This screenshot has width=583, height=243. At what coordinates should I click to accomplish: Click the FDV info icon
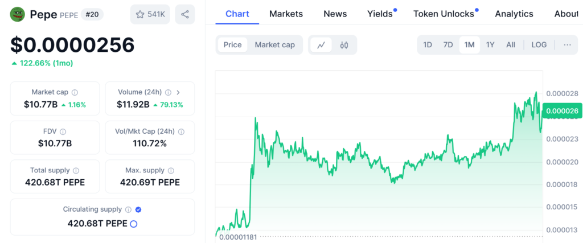(63, 131)
